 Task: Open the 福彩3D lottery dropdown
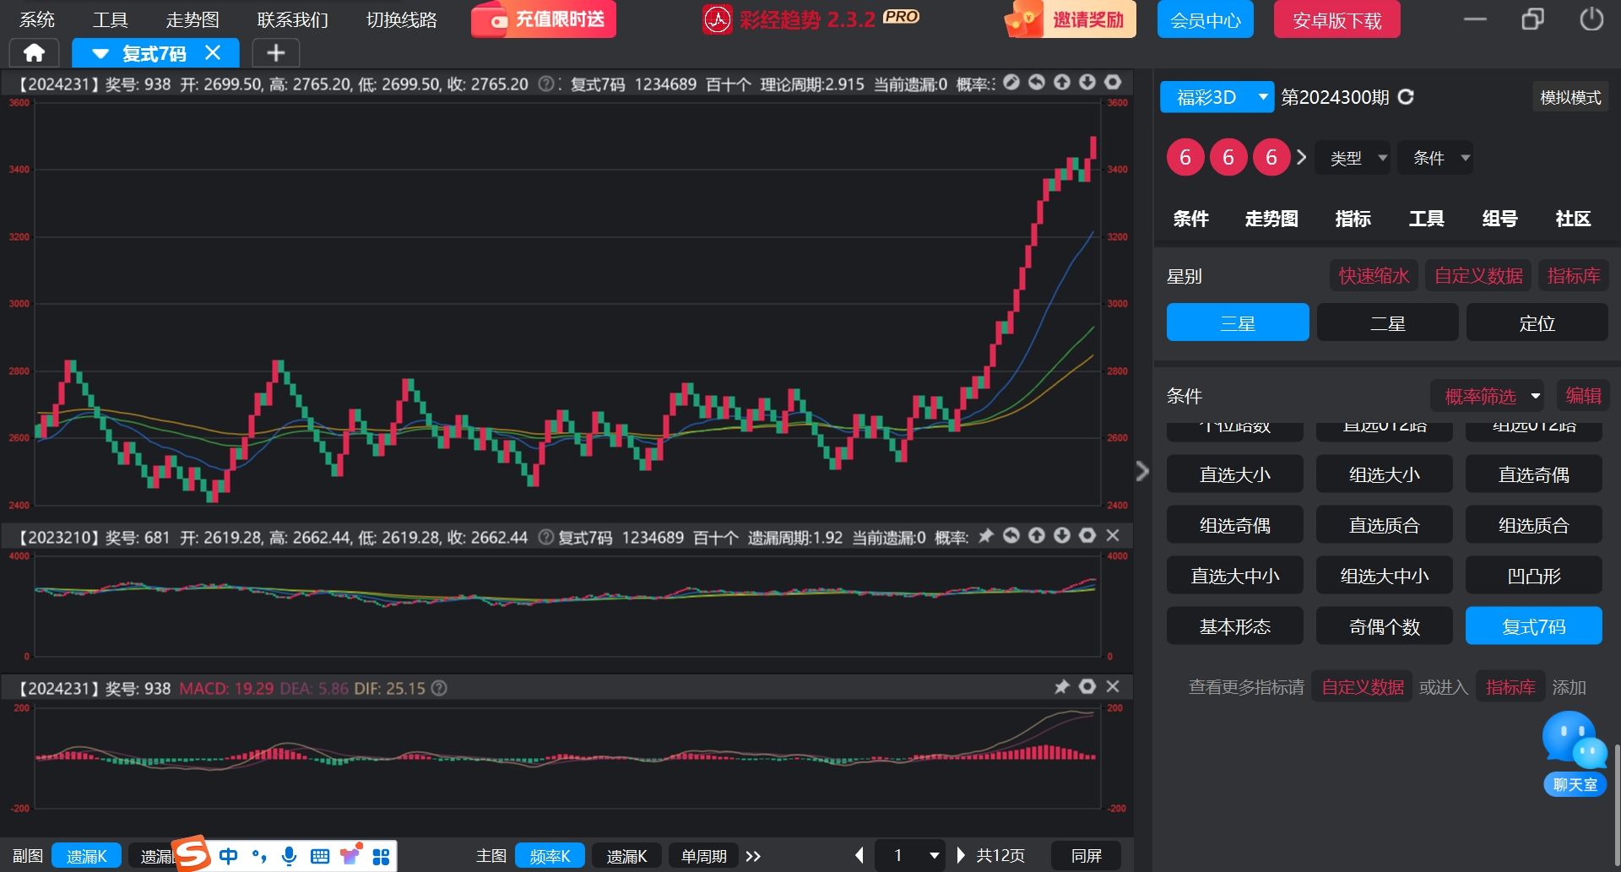click(1217, 97)
